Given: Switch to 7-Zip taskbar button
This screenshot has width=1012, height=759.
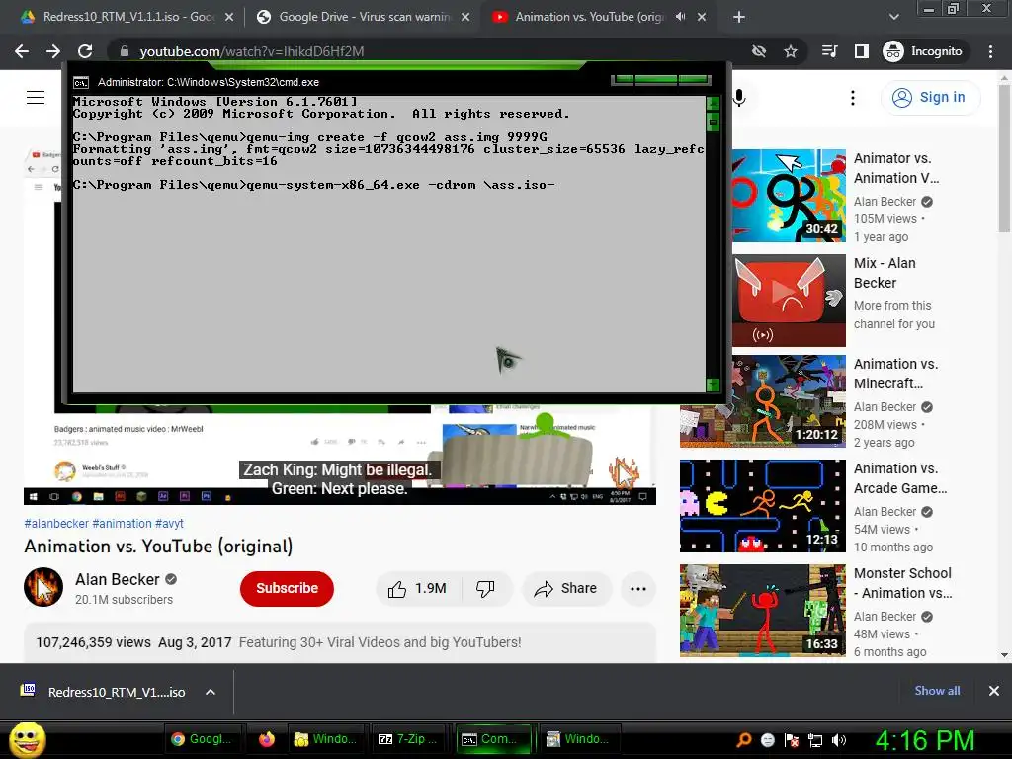Looking at the screenshot, I should [408, 739].
